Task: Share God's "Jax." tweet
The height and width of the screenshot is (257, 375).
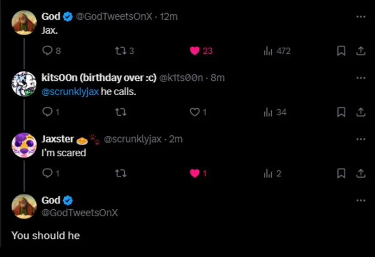Action: click(x=361, y=51)
